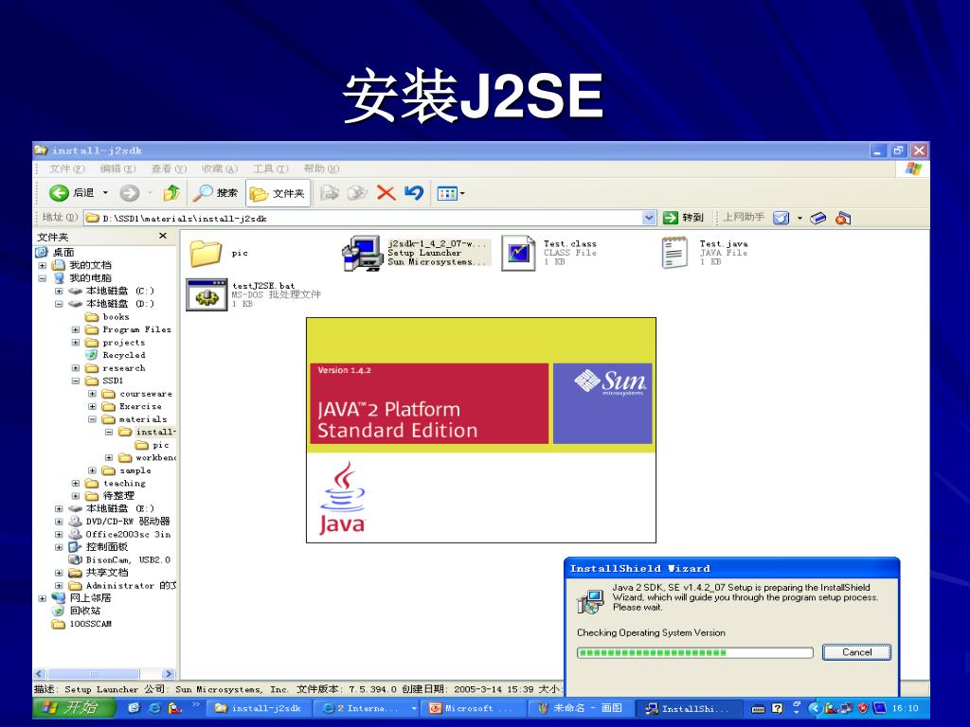This screenshot has height=727, width=970.
Task: Switch to install-j2sdk taskbar button
Action: pos(260,708)
